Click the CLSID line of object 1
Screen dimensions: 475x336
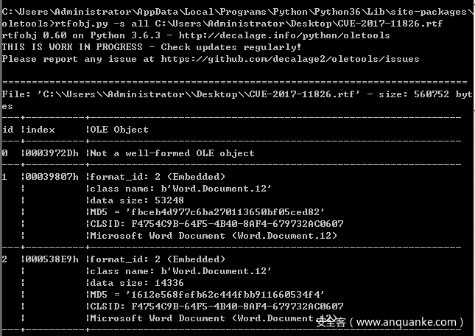click(x=217, y=224)
